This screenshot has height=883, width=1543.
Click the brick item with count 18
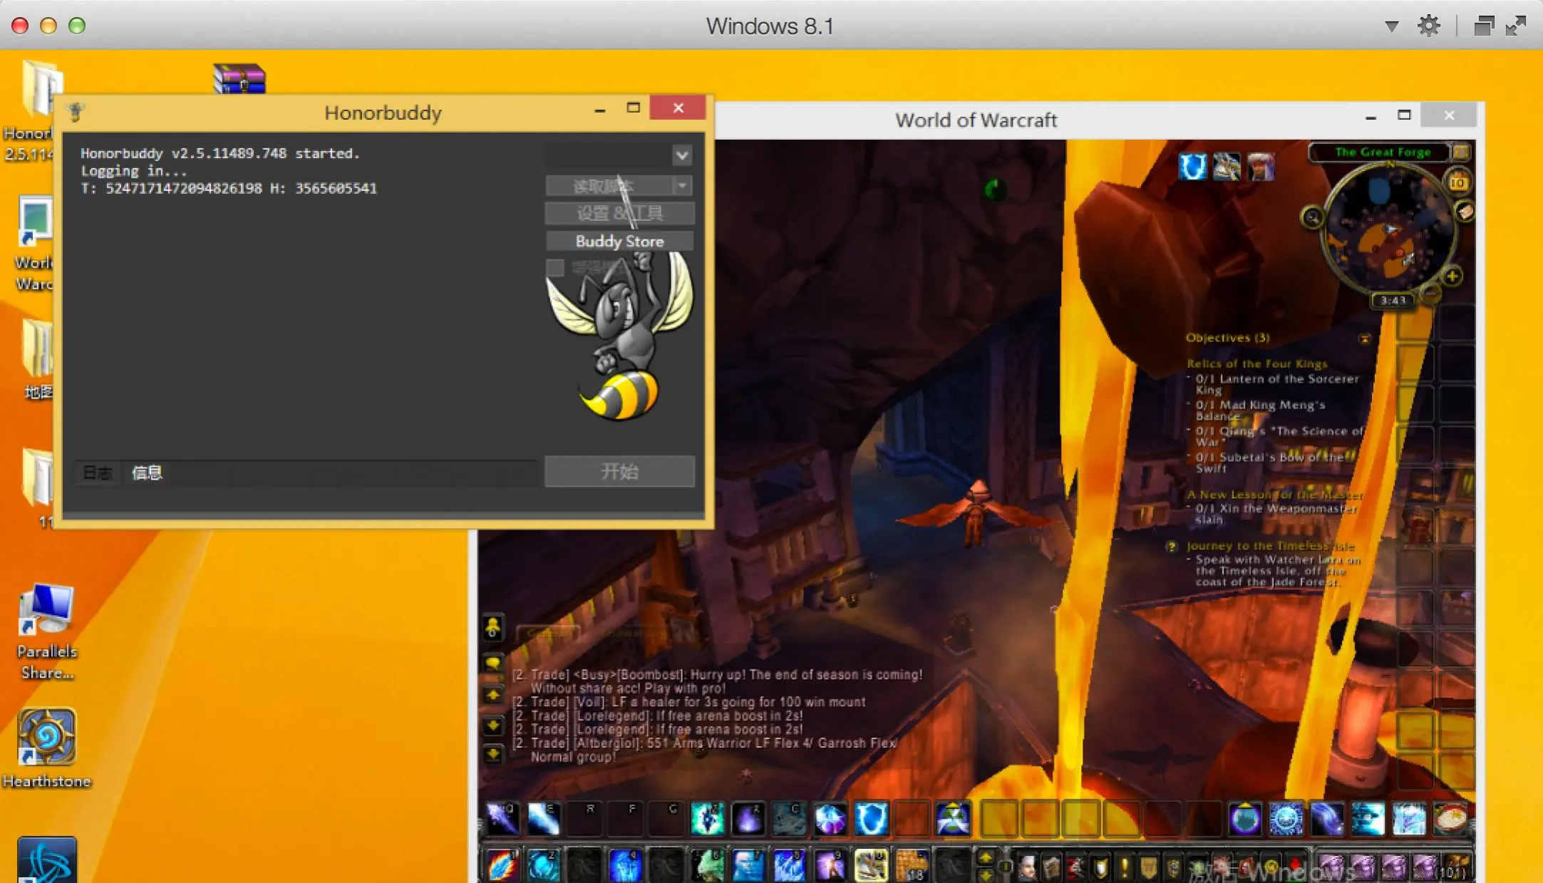(912, 865)
